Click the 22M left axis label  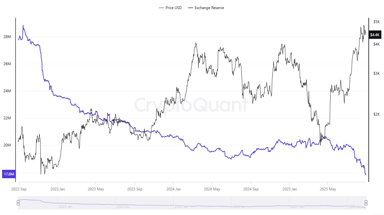tap(7, 118)
